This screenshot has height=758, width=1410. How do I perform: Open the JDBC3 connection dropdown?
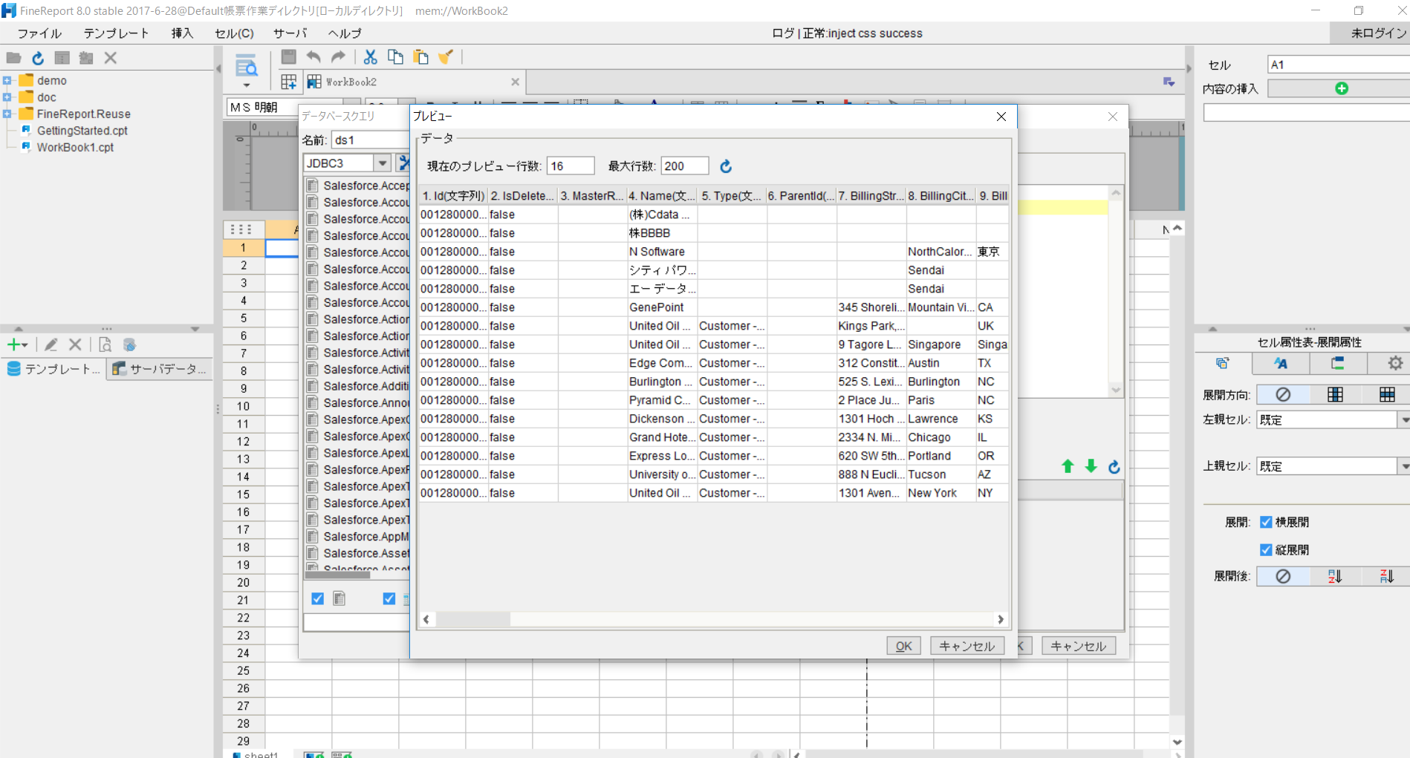pos(383,163)
